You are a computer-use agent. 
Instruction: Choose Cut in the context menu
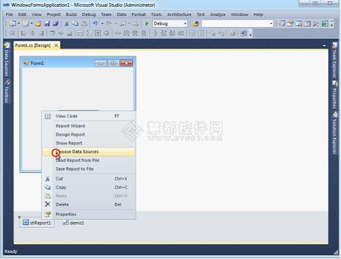[x=88, y=179]
